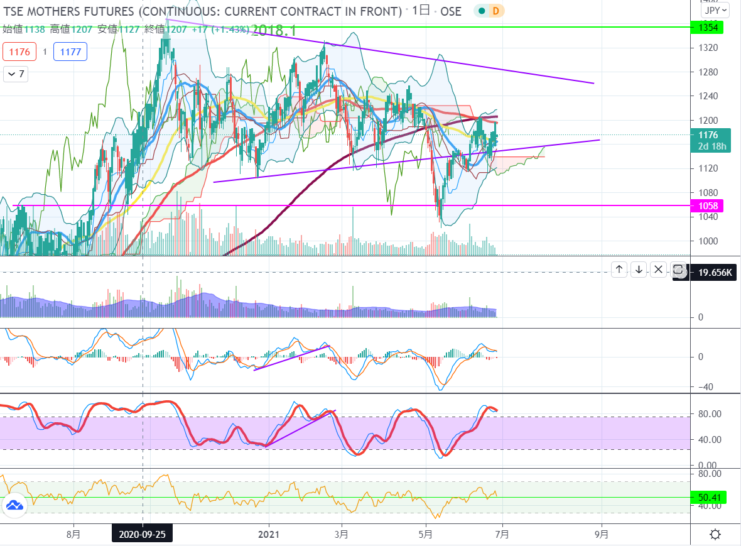Click the 1176 current price countdown label
Screen dimensions: 741x546
pos(711,140)
